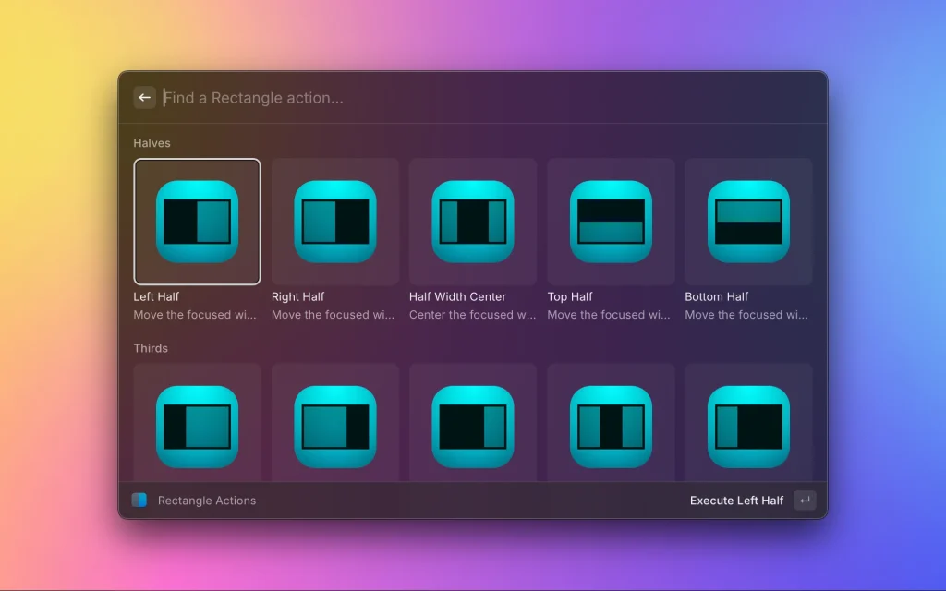The width and height of the screenshot is (946, 591).
Task: Click the first icon in the Thirds row
Action: (197, 425)
